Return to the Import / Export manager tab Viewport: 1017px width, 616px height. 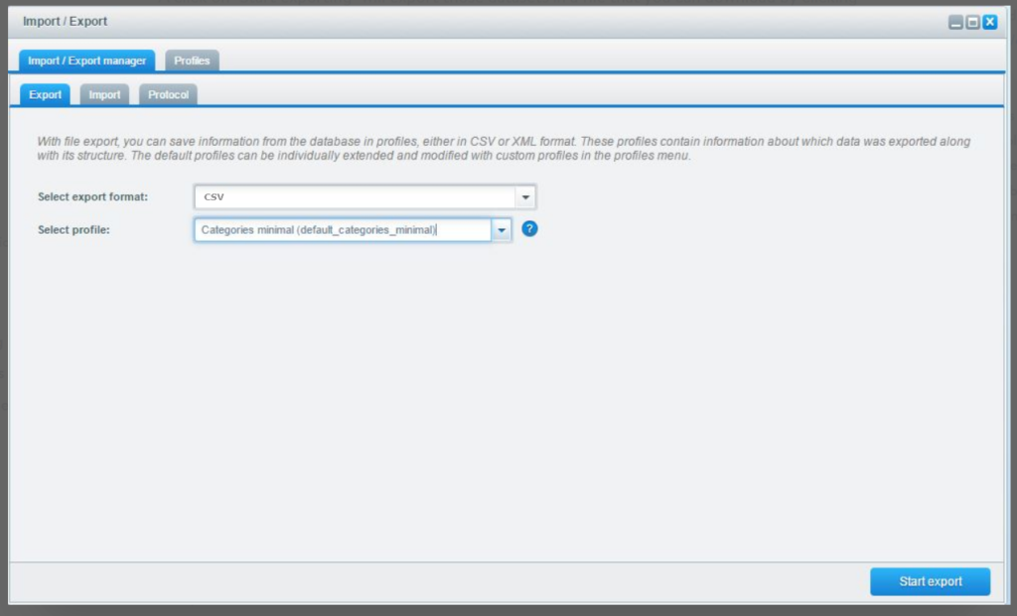86,61
